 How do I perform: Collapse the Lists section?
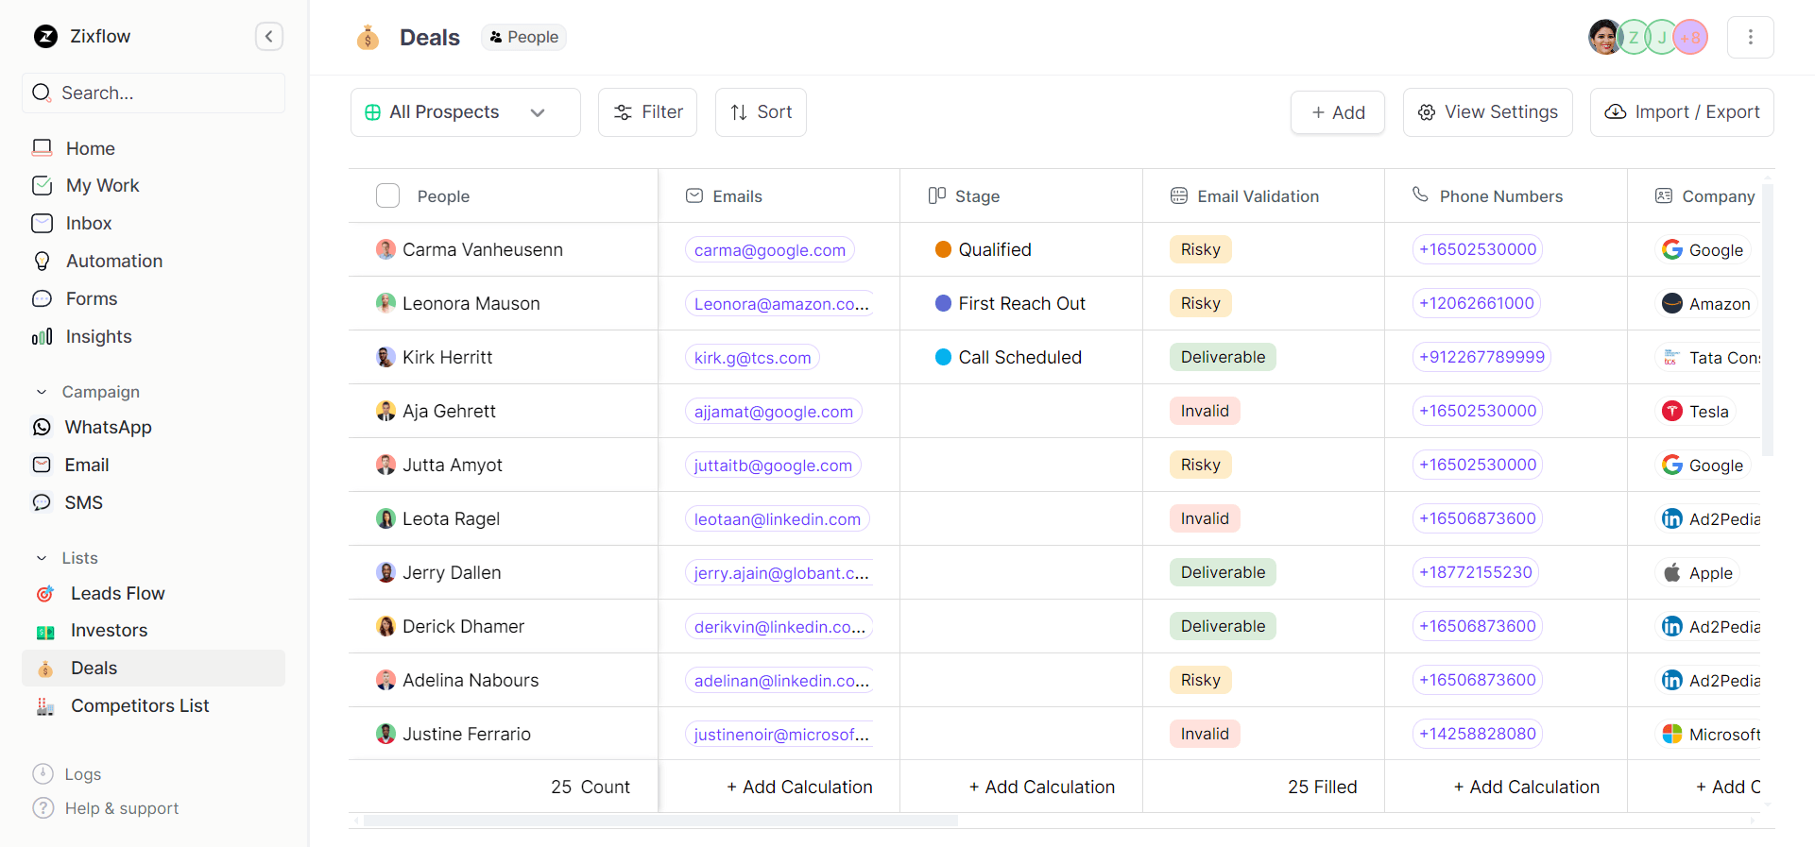pos(42,558)
